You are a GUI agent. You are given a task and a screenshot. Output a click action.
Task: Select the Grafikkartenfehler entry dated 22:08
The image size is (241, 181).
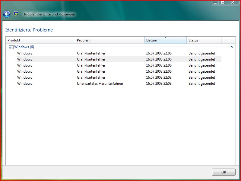91,77
